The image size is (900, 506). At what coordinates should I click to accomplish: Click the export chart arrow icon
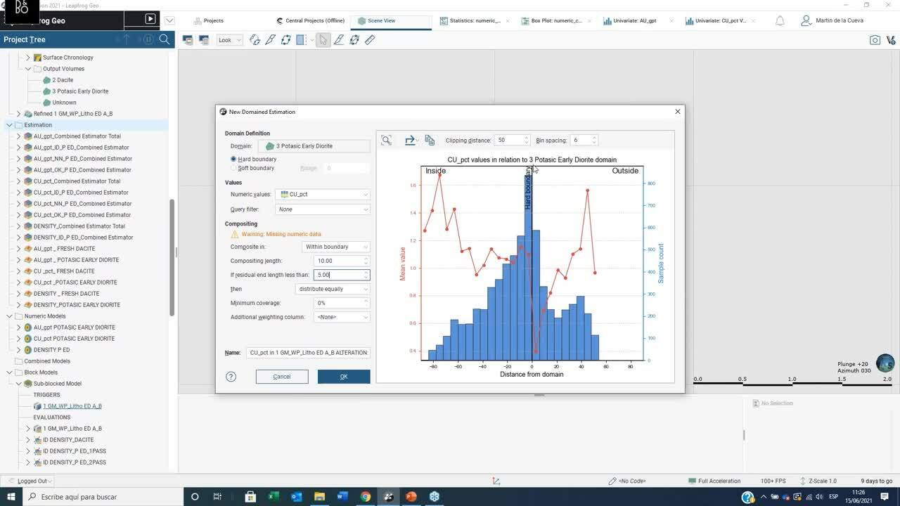coord(410,140)
